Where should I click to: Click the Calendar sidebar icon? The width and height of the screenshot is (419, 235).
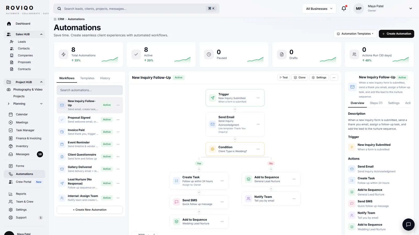(11, 114)
